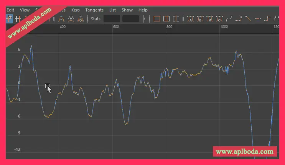Click curve icon with downward arrow
The width and height of the screenshot is (285, 165).
tap(71, 18)
